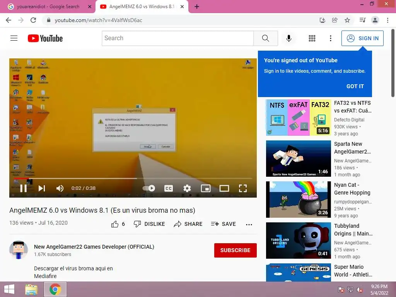Enable miniplayer mode

pyautogui.click(x=206, y=188)
